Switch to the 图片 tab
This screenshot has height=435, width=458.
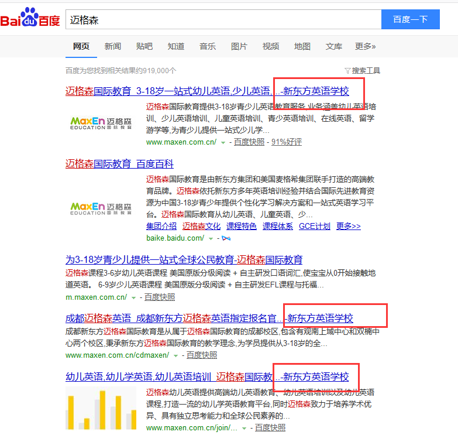click(x=239, y=46)
